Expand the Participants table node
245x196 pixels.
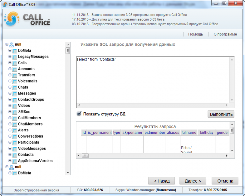pyautogui.click(x=10, y=142)
